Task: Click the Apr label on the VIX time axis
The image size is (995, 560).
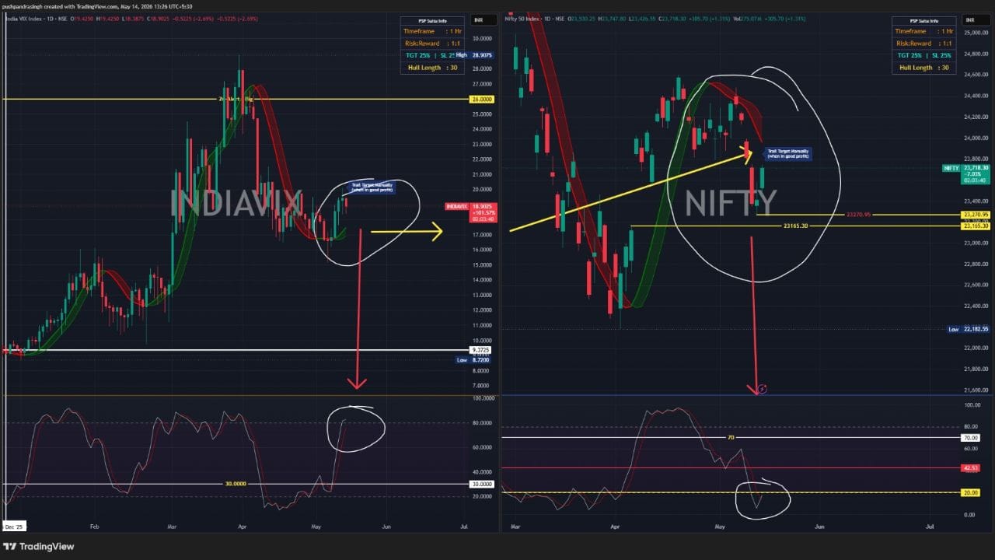Action: point(244,527)
